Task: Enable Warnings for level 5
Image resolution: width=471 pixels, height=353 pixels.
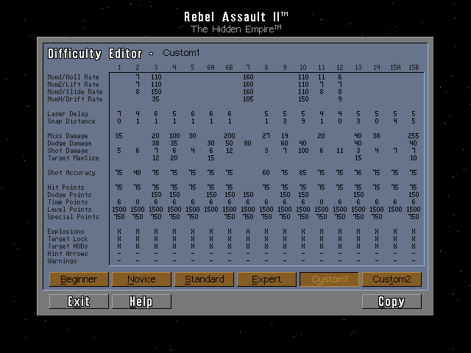Action: [193, 261]
